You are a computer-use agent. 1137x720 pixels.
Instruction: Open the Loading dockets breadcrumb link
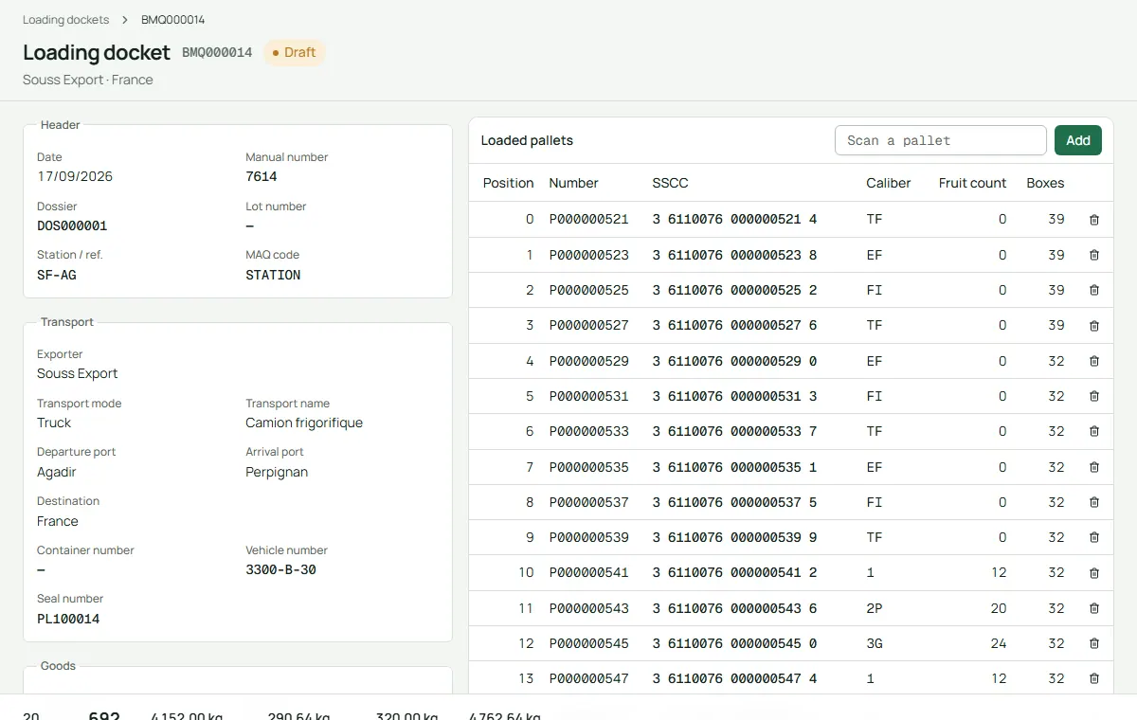pos(65,20)
